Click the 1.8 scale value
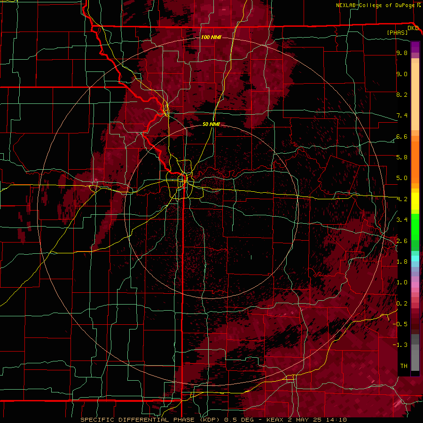This screenshot has width=423, height=423. coord(402,262)
